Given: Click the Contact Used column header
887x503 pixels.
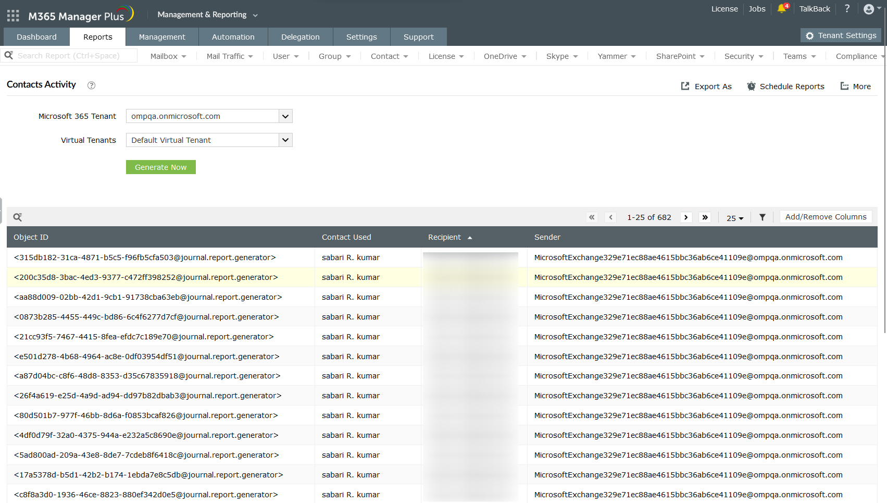Looking at the screenshot, I should point(346,237).
